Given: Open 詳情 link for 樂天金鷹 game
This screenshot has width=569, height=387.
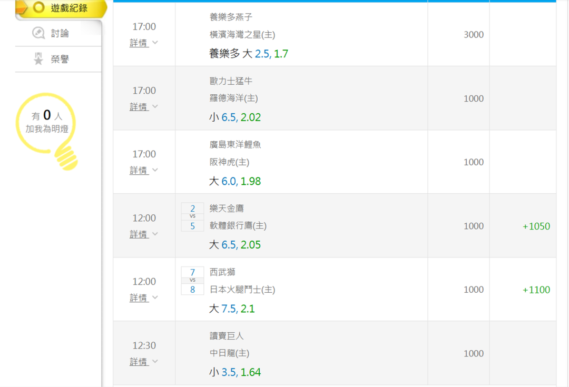Looking at the screenshot, I should [139, 234].
